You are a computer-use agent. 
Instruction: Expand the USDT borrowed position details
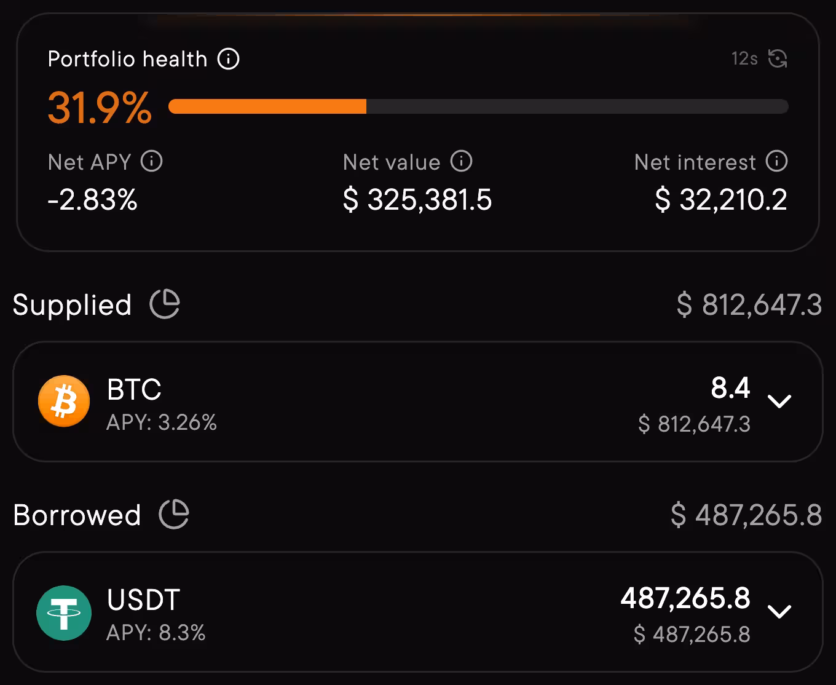coord(781,612)
